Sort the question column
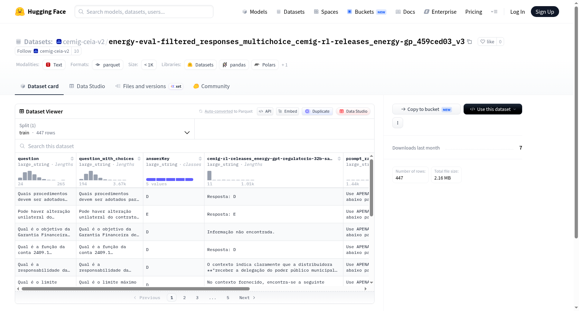Screen dimensions: 579x311 tap(72, 159)
